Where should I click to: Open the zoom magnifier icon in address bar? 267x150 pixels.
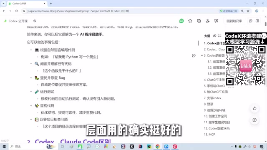[242, 11]
